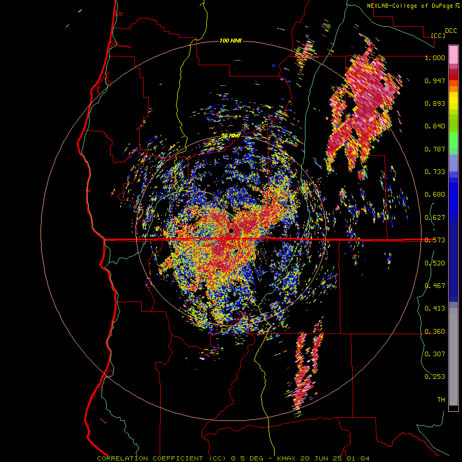Click the 0.307 scale value
Viewport: 462px width, 462px height.
point(435,354)
